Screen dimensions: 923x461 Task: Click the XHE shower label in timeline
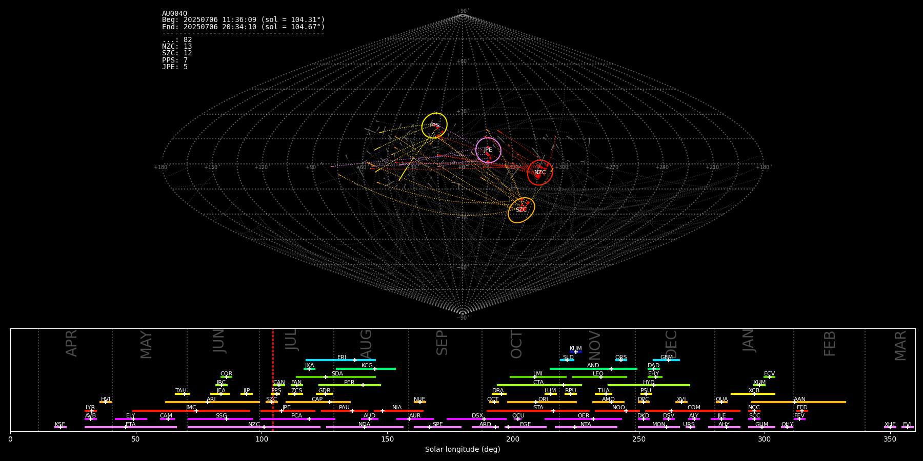coord(890,425)
